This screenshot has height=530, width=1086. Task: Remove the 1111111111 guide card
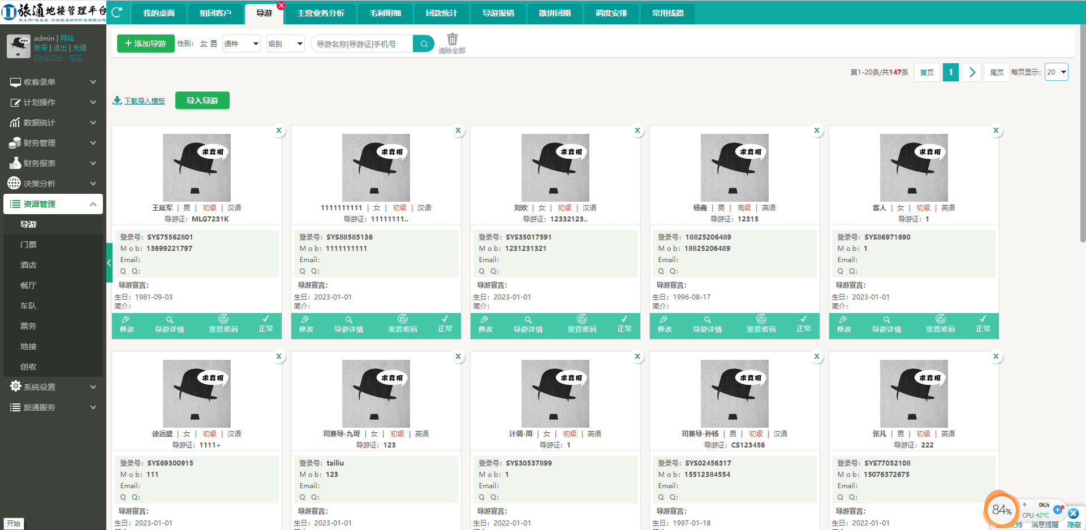[458, 131]
